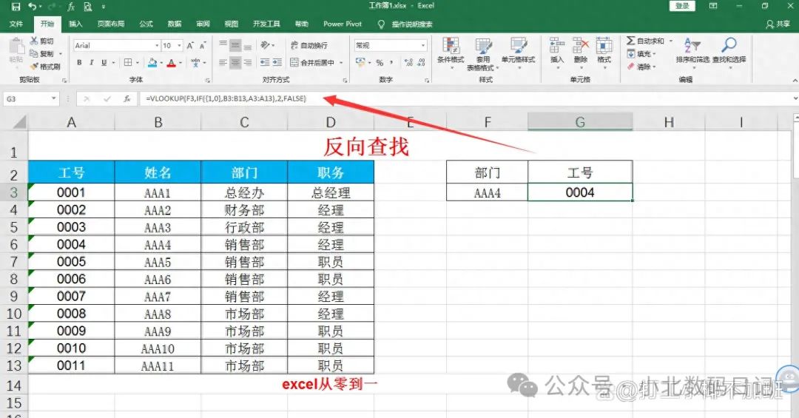Toggle Wrap Text (自动换行)

[309, 45]
